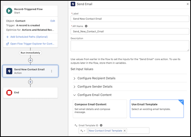Click in the API Name input field
Screen dimensions: 191x137
(x=130, y=31)
